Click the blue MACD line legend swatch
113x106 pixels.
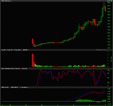[x=10, y=87]
